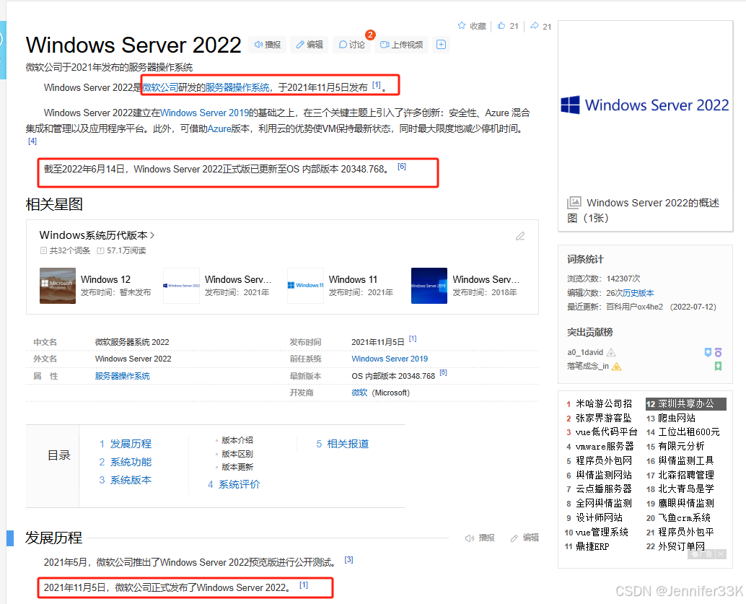This screenshot has width=746, height=604.
Task: Click the 收藏 star icon
Action: click(462, 26)
